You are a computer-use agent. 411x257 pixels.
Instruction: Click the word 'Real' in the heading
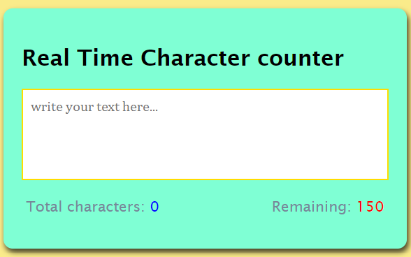click(x=46, y=58)
